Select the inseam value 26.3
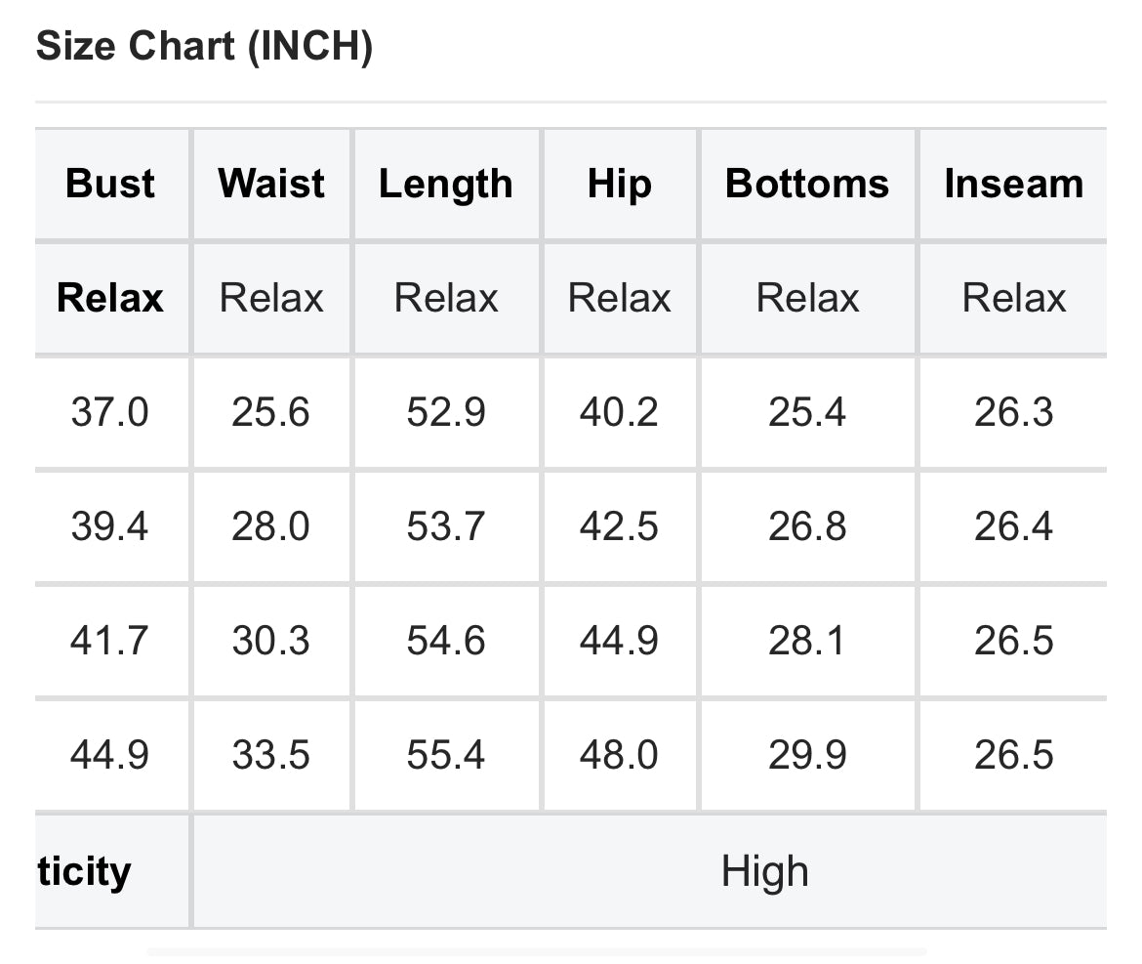The height and width of the screenshot is (964, 1142). pyautogui.click(x=1013, y=412)
